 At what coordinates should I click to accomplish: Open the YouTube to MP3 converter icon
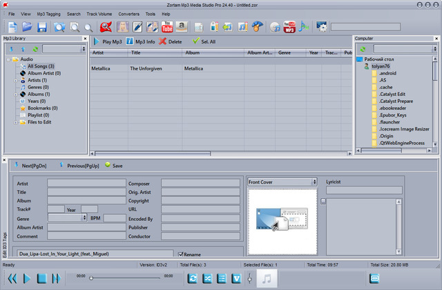coord(289,27)
